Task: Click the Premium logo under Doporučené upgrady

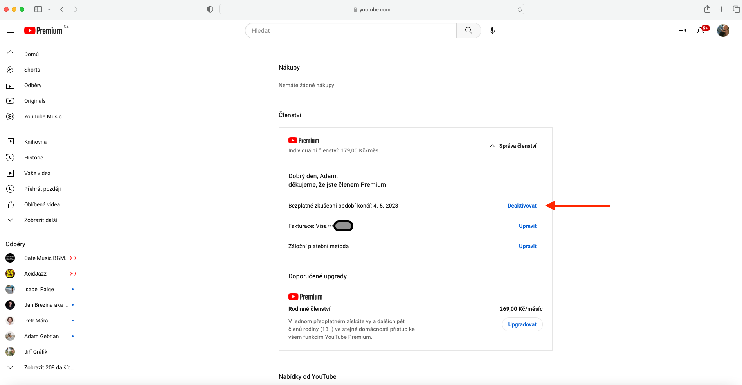Action: click(306, 297)
